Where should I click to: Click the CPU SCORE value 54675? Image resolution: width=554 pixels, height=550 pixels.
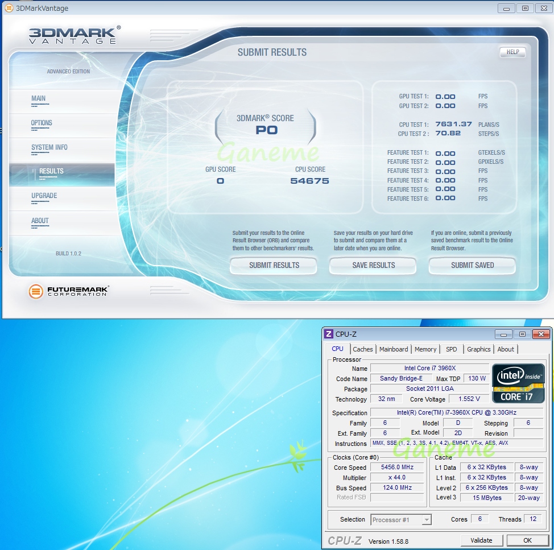(x=309, y=181)
